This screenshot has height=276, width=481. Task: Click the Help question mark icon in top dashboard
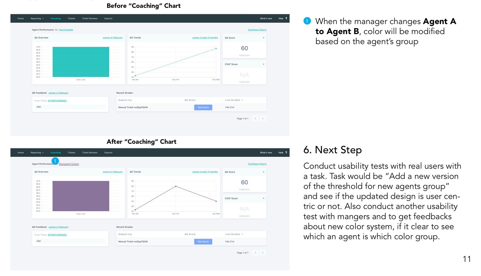pos(286,18)
